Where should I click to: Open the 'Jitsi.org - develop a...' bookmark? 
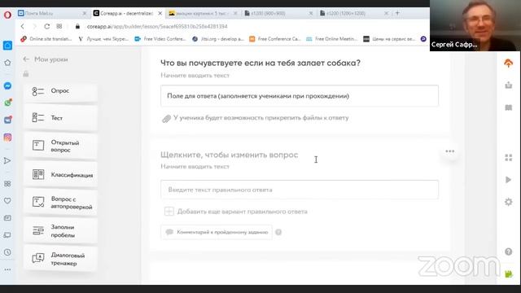218,39
